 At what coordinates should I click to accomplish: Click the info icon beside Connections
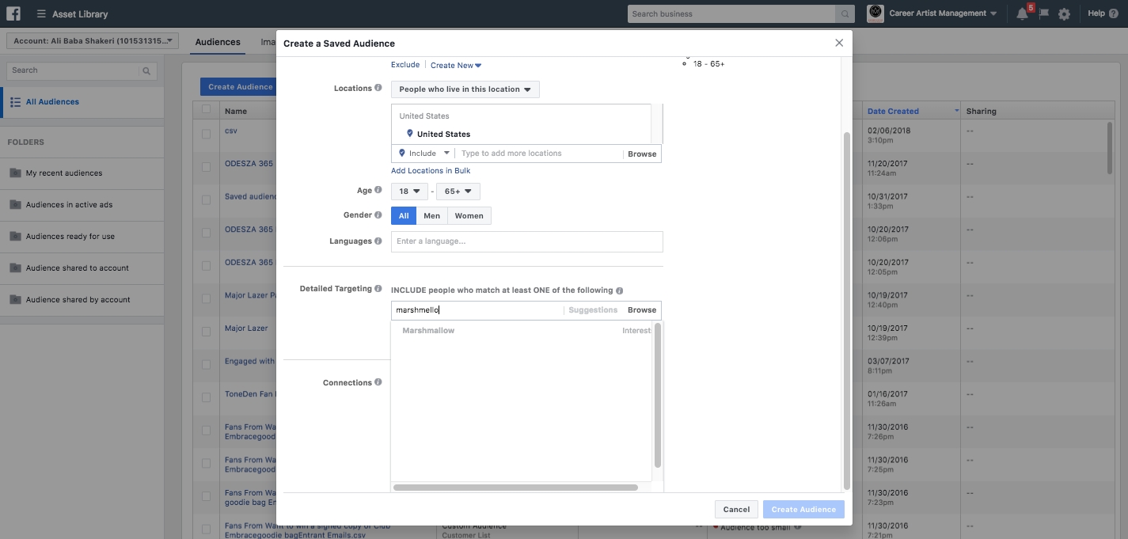(x=378, y=383)
